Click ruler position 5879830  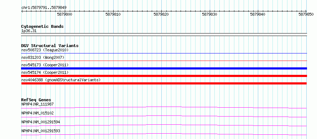(x=210, y=14)
